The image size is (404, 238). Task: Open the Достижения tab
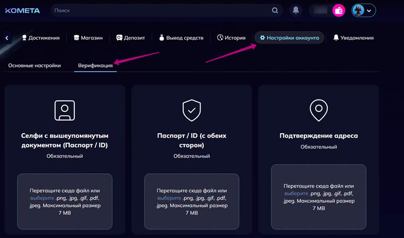40,38
